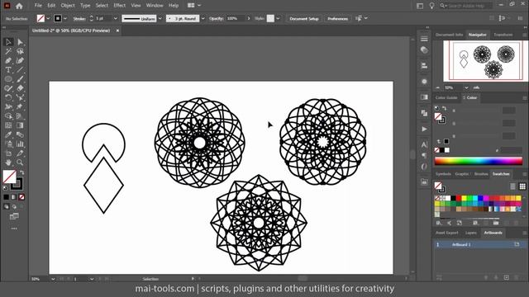The image size is (529, 297).
Task: Switch to Document Info tab
Action: (x=449, y=35)
